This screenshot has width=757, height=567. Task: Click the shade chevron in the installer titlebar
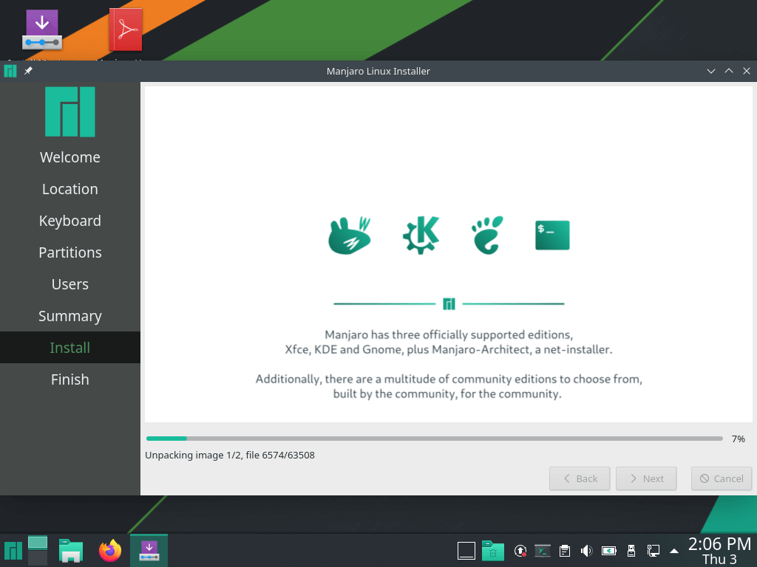(x=710, y=71)
